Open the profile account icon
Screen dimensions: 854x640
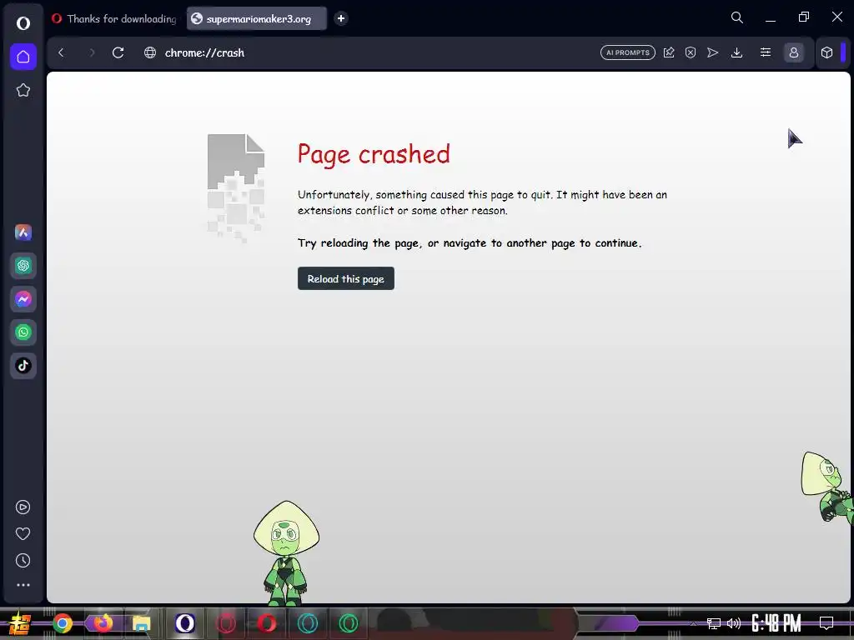click(794, 52)
